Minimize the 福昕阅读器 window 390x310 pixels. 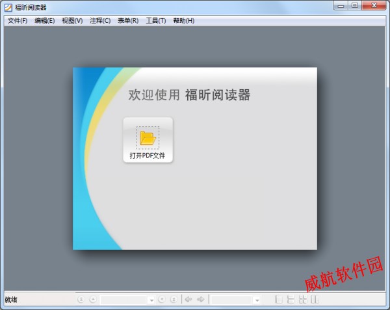click(341, 5)
